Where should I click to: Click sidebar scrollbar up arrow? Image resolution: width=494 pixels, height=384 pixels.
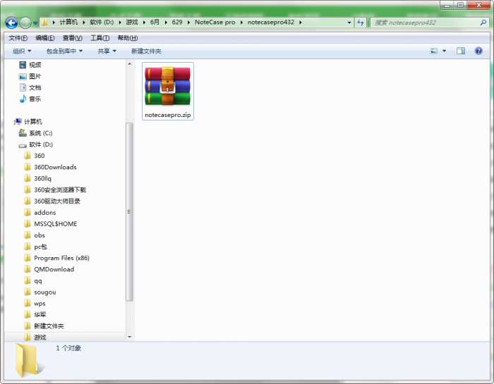[x=129, y=64]
